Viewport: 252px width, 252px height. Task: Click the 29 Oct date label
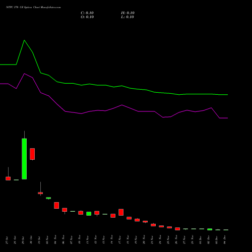click(x=23, y=240)
